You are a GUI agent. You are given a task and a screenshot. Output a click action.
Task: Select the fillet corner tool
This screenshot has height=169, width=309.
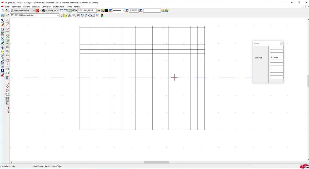tap(7, 107)
